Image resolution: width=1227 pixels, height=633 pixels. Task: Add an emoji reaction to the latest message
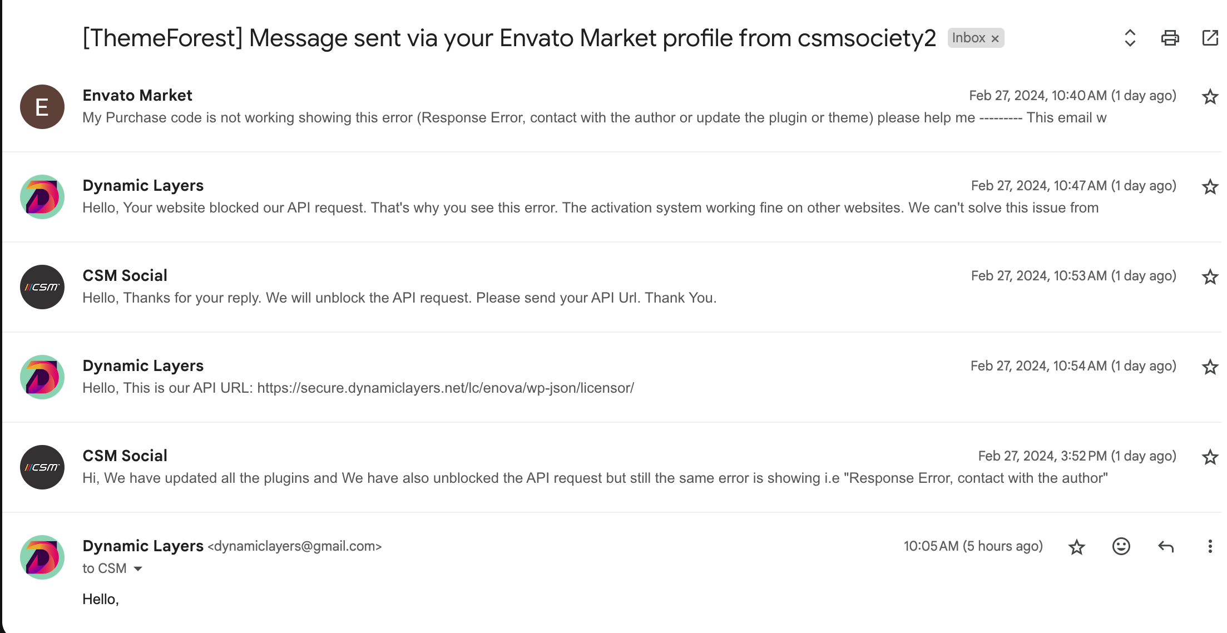(x=1121, y=546)
